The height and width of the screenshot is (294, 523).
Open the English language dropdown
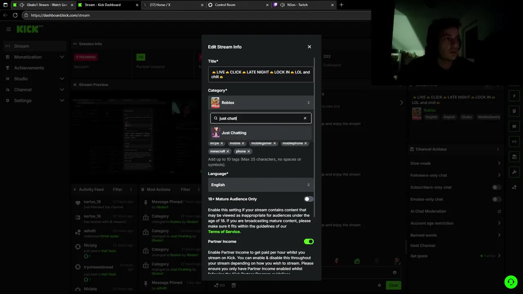tap(261, 185)
